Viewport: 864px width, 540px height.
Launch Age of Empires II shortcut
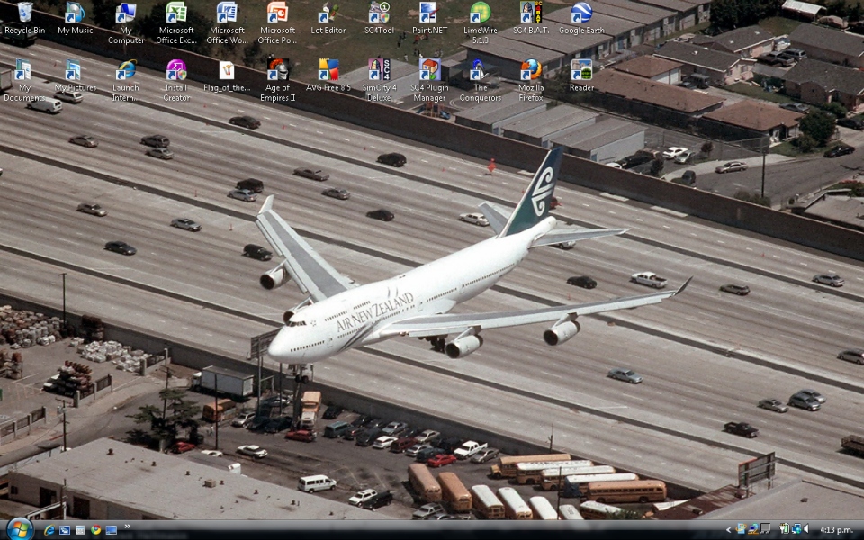[x=278, y=80]
